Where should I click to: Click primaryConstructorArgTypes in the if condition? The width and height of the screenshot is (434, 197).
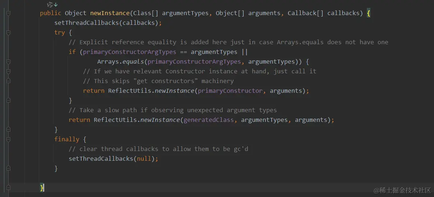tap(130, 52)
